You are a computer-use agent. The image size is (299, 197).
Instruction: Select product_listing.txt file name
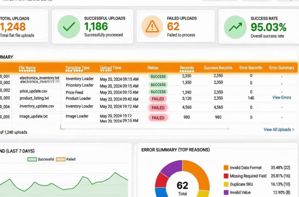[34, 98]
